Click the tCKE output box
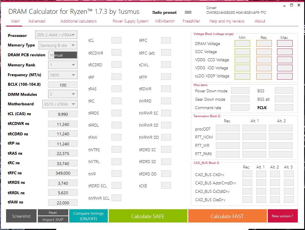The image size is (305, 230). [166, 186]
